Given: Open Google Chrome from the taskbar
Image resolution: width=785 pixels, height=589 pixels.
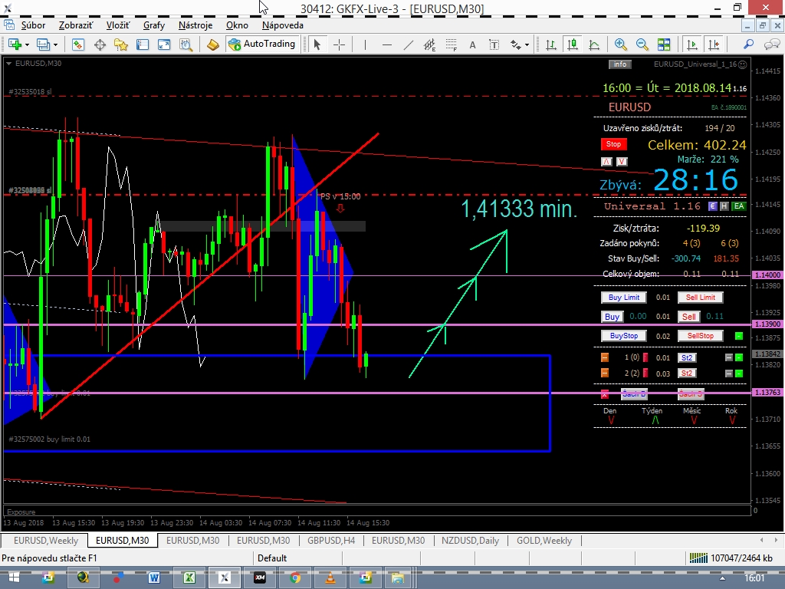Looking at the screenshot, I should 295,578.
